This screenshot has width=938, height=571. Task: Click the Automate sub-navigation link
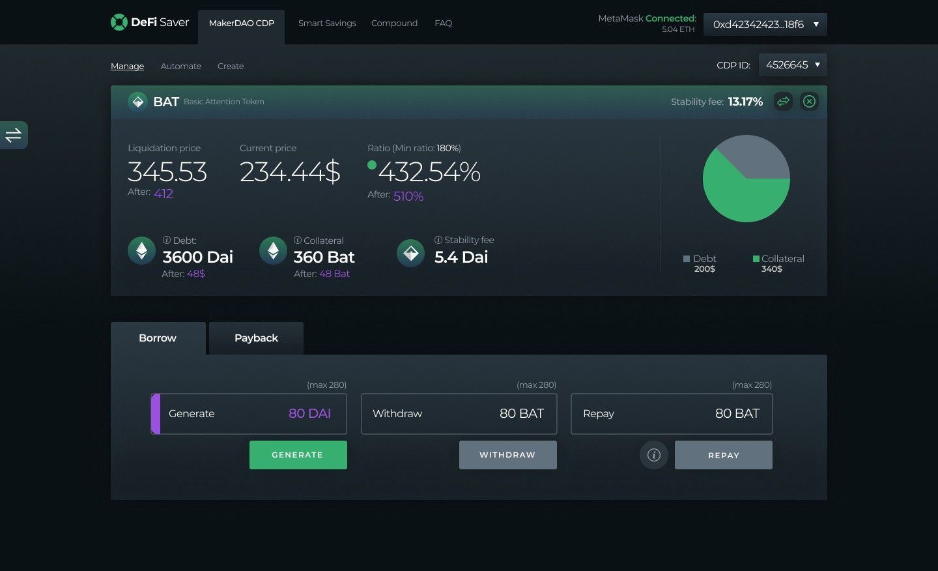coord(181,66)
